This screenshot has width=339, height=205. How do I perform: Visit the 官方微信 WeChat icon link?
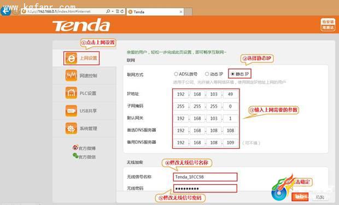click(x=75, y=156)
